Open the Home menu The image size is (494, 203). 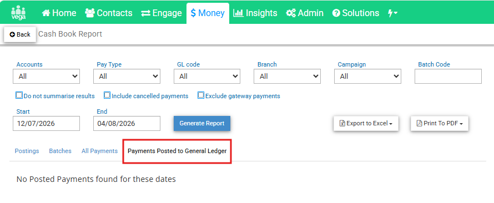[x=59, y=13]
